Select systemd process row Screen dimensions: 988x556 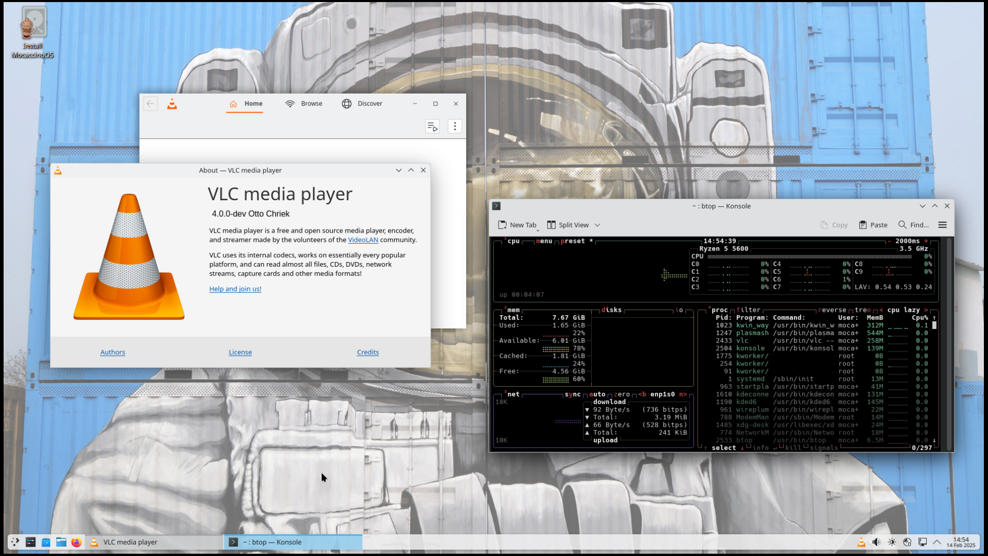click(x=821, y=379)
